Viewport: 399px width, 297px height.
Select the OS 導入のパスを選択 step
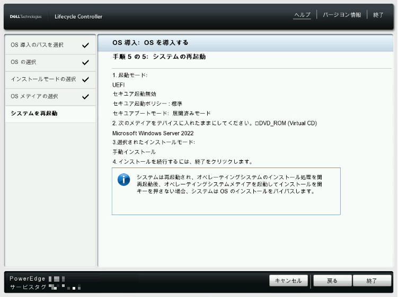point(50,45)
